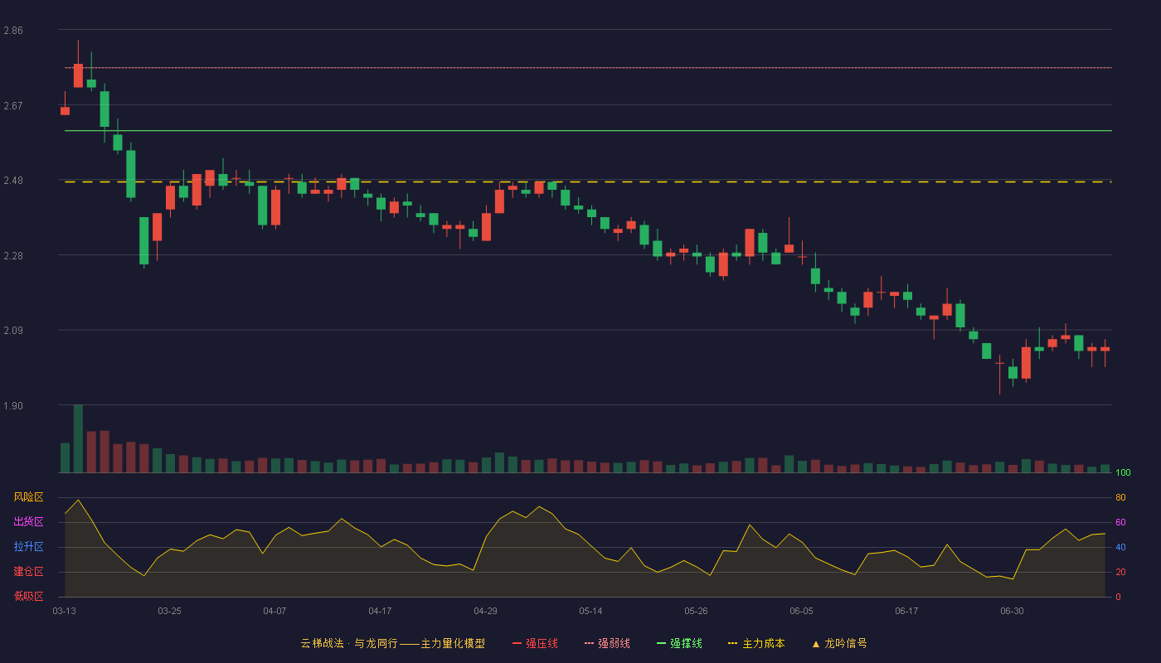Click the yellow dashed cost line
The height and width of the screenshot is (663, 1161).
tap(588, 181)
